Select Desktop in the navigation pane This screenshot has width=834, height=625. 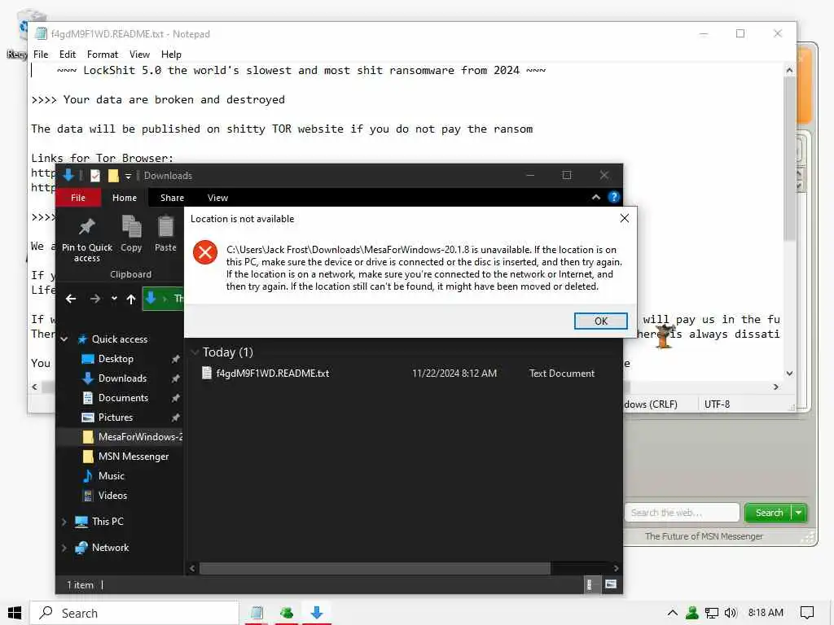pos(116,359)
